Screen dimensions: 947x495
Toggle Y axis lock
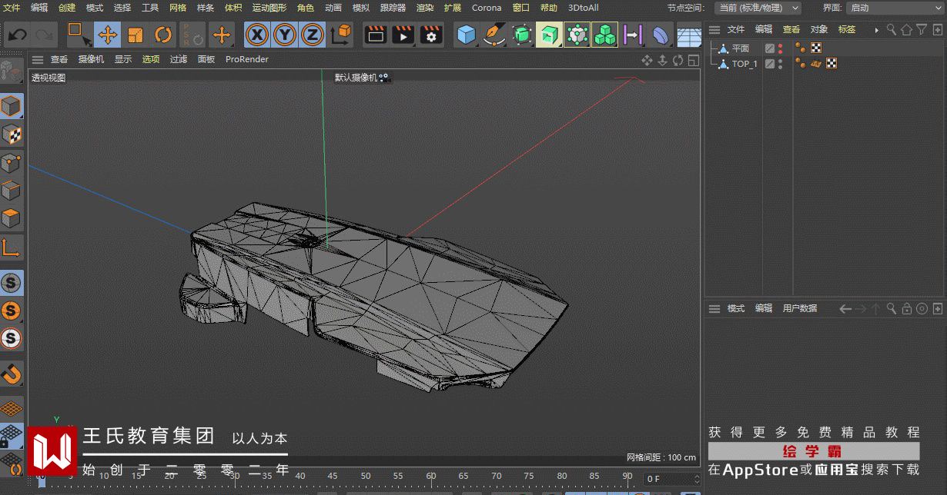285,35
